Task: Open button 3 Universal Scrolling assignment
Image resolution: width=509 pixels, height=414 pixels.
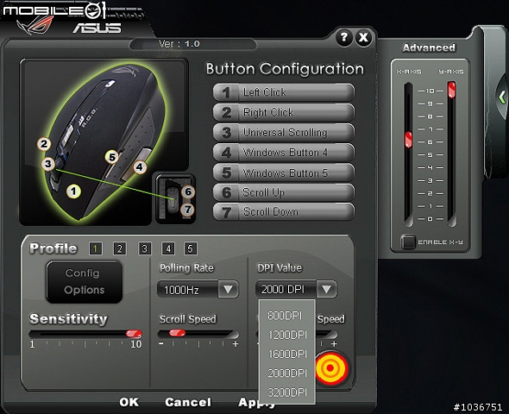Action: click(284, 133)
